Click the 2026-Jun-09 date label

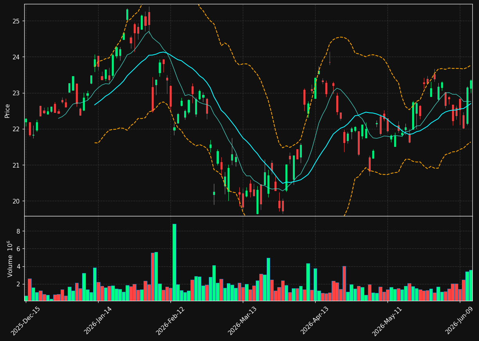459,320
